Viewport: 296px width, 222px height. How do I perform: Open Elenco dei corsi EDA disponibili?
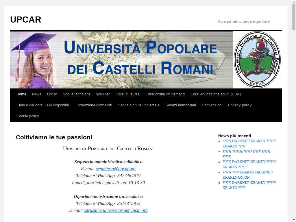43,105
